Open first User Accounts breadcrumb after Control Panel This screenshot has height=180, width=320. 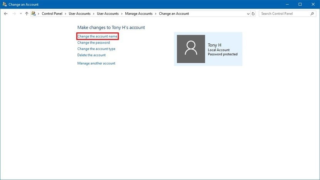[x=79, y=13]
